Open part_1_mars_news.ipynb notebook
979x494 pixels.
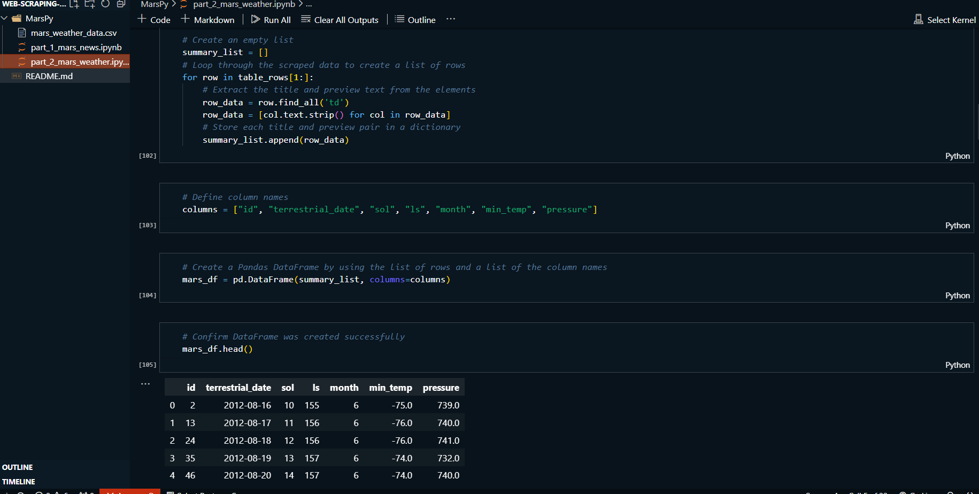click(76, 48)
